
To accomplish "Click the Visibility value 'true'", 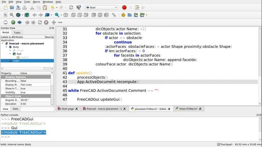I will [35, 92].
